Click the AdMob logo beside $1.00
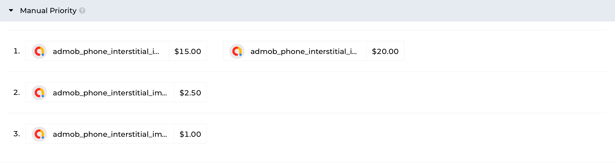This screenshot has width=615, height=163. click(39, 134)
